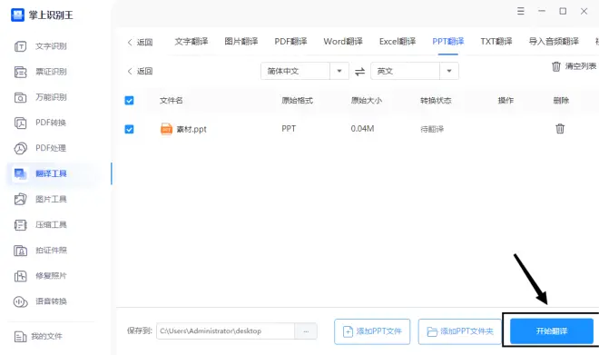
Task: Open the PDF处理 sidebar icon
Action: (20, 148)
